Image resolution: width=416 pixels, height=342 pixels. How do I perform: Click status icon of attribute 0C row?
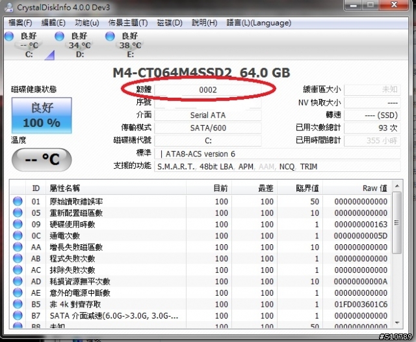18,235
